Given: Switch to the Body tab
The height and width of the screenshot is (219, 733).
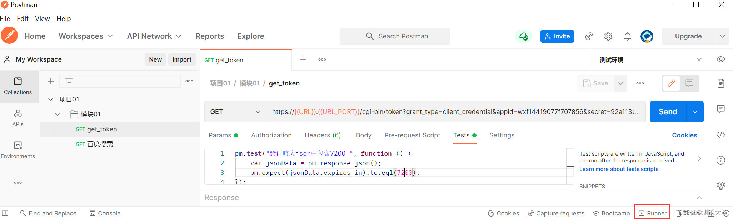Looking at the screenshot, I should pos(364,135).
